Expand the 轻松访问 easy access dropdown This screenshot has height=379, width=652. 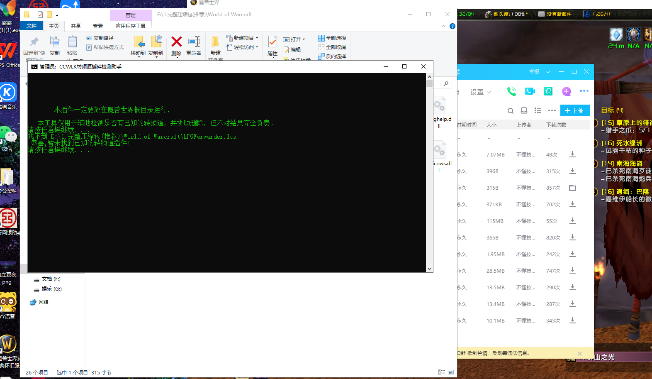coord(243,47)
